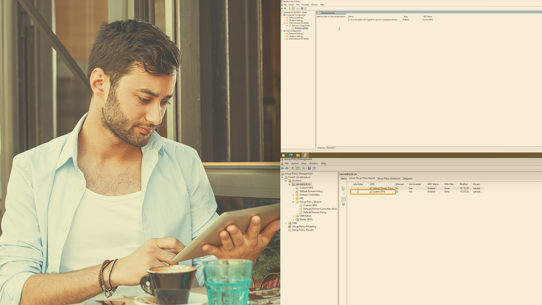Sort the list by the Link Order column header

pyautogui.click(x=358, y=184)
